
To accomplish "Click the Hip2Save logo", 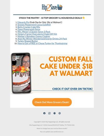I will pyautogui.click(x=52, y=8).
